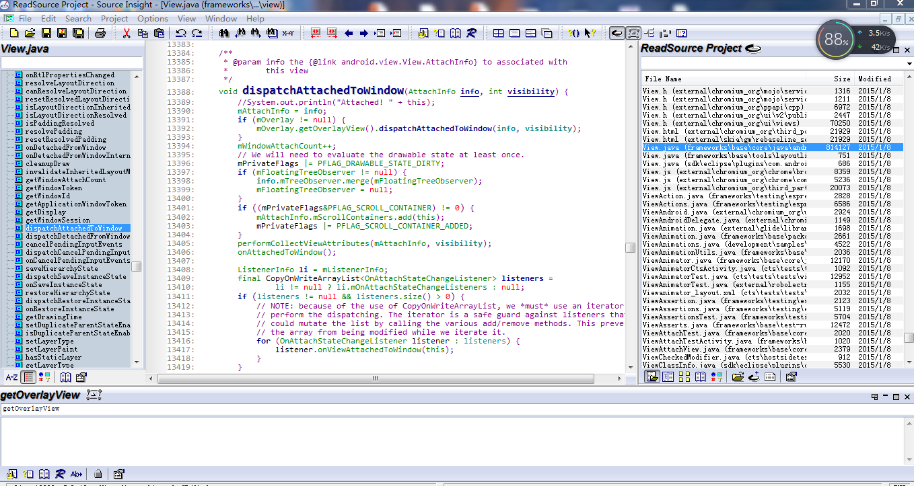914x486 pixels.
Task: Open the Edit menu
Action: pyautogui.click(x=48, y=19)
